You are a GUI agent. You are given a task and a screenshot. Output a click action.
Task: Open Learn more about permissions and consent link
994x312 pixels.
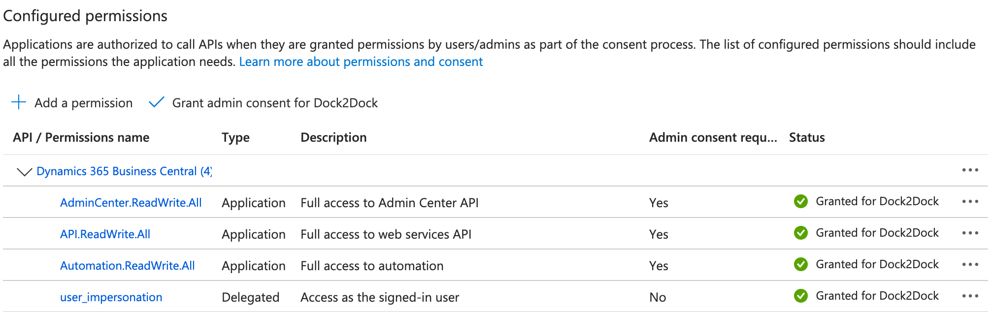pos(361,62)
